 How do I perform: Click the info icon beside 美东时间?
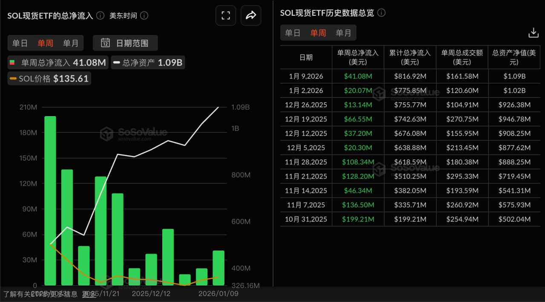(143, 15)
